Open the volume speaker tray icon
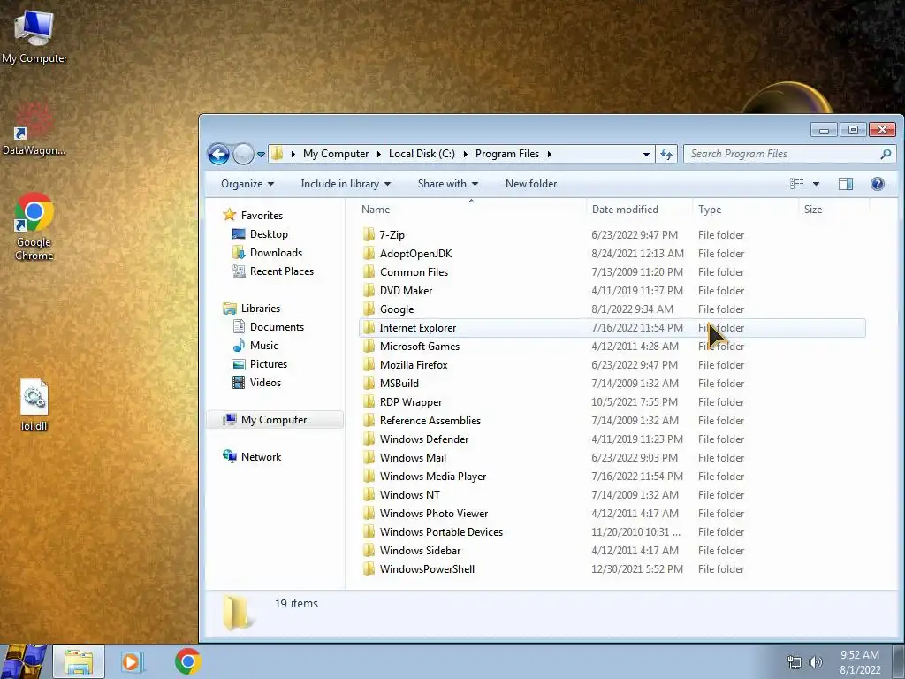The height and width of the screenshot is (679, 905). coord(816,661)
